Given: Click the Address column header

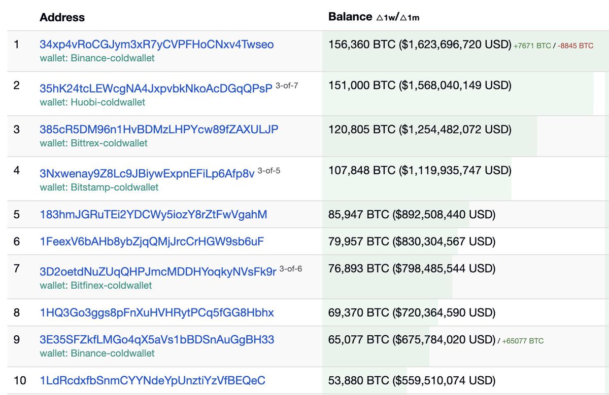Looking at the screenshot, I should [61, 17].
